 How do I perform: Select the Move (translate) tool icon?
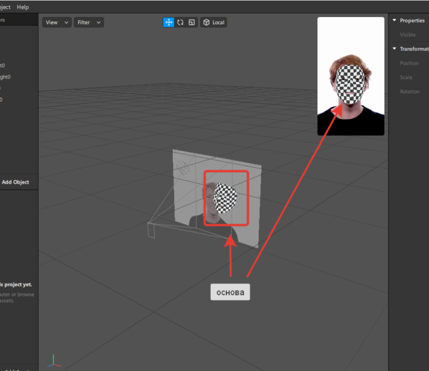coord(168,23)
